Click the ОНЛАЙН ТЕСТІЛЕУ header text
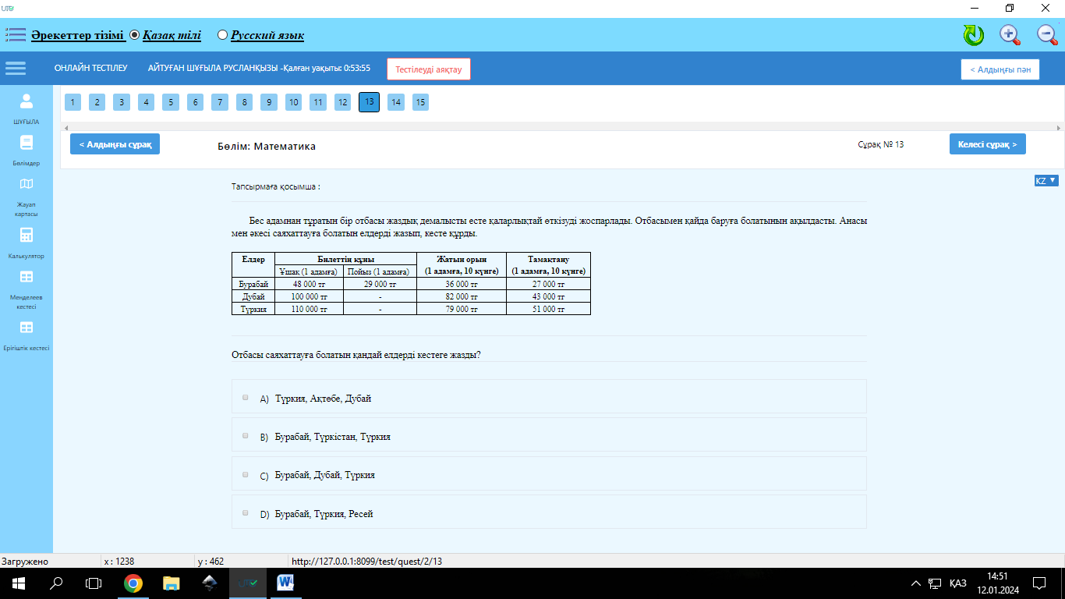1065x599 pixels. pyautogui.click(x=90, y=69)
